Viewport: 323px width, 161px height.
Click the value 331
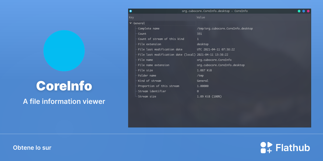(199, 34)
